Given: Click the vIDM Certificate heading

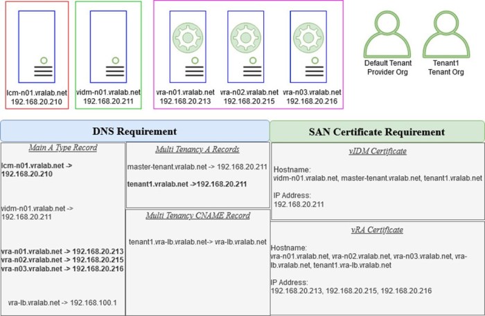Looking at the screenshot, I should tap(376, 151).
